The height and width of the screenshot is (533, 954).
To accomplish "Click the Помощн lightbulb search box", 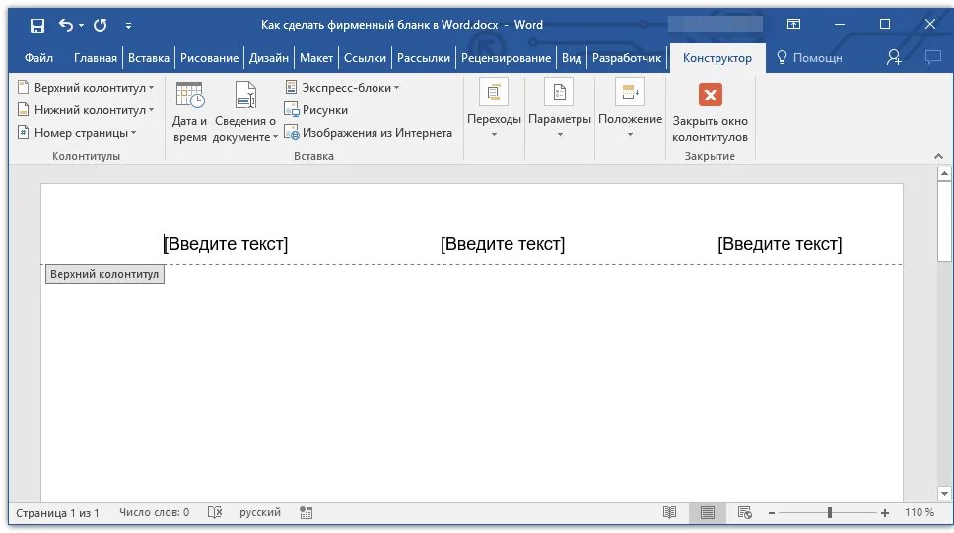I will pyautogui.click(x=809, y=58).
